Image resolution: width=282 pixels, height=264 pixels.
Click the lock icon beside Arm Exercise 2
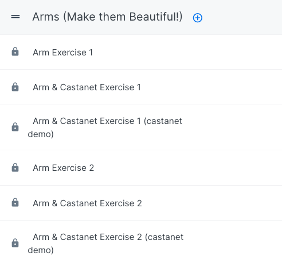pyautogui.click(x=15, y=167)
